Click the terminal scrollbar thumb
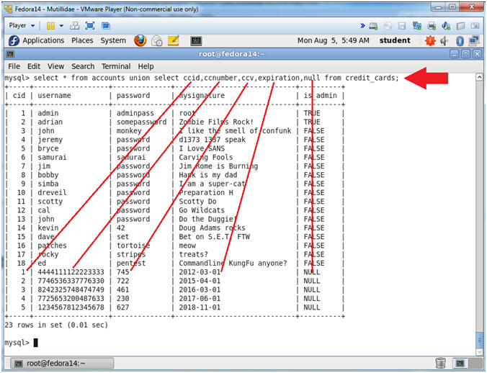Image resolution: width=487 pixels, height=373 pixels. [480, 341]
